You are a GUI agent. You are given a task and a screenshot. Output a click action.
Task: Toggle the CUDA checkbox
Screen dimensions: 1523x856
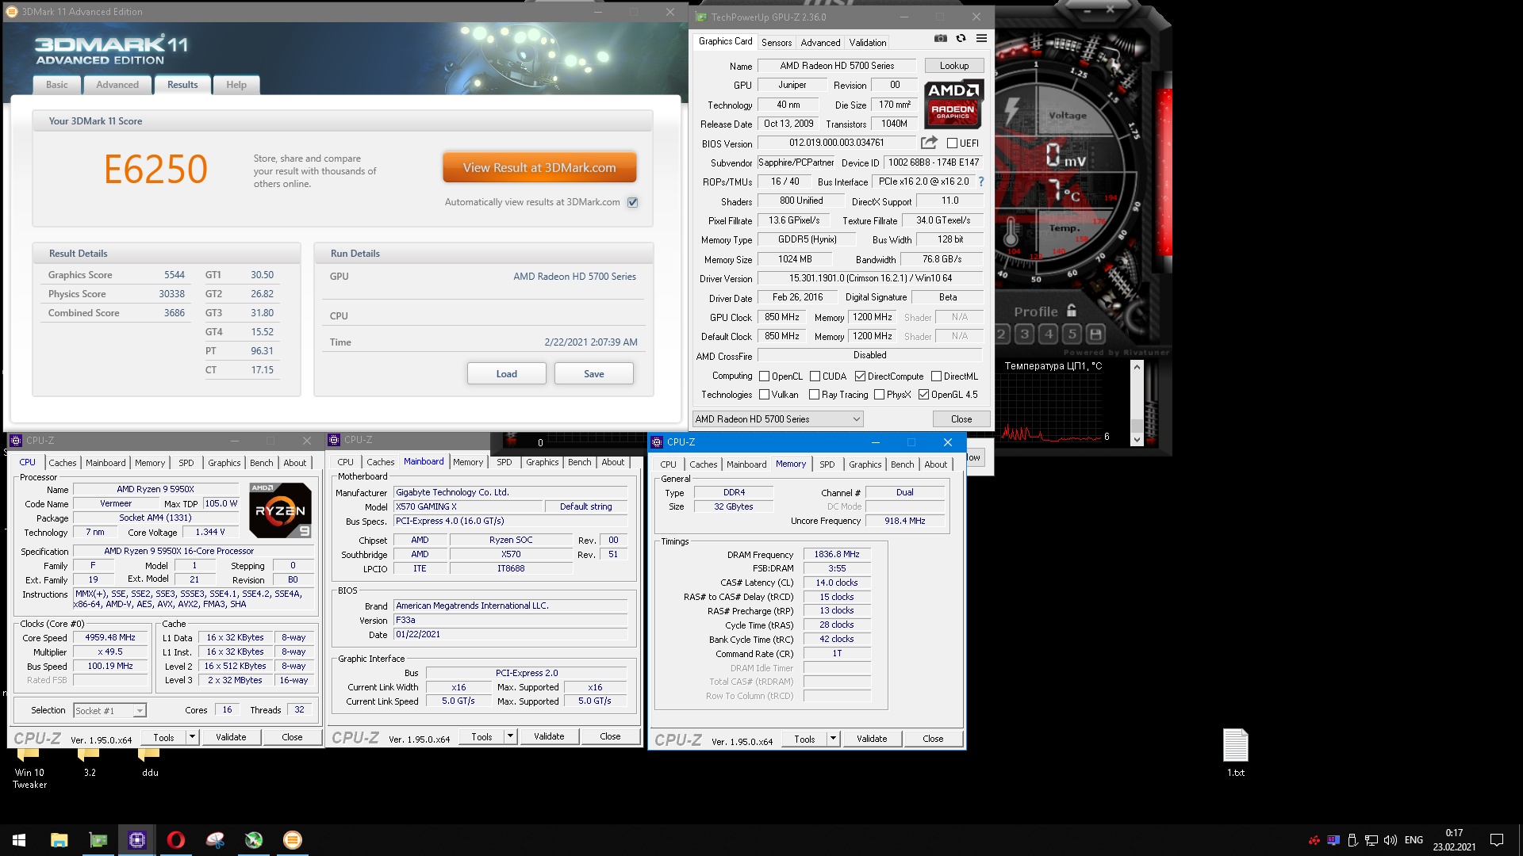tap(815, 376)
